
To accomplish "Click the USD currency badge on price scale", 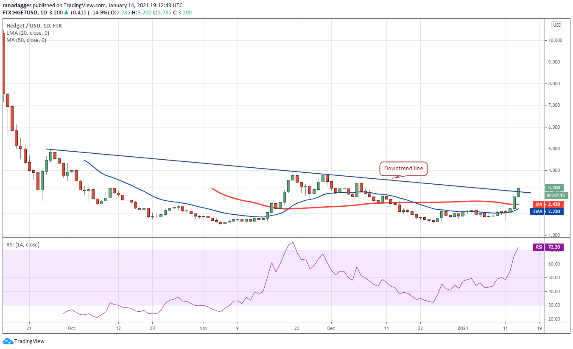I will [557, 25].
